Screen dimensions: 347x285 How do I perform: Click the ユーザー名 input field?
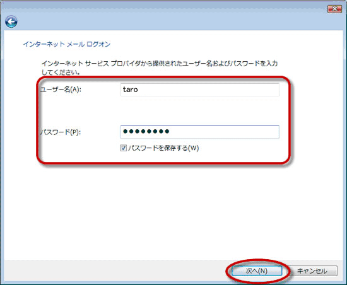pos(199,90)
